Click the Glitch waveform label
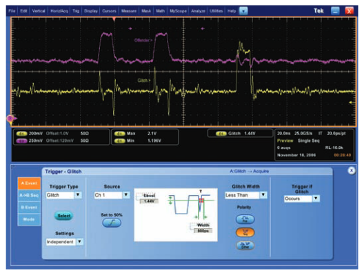362x273 pixels. 144,81
